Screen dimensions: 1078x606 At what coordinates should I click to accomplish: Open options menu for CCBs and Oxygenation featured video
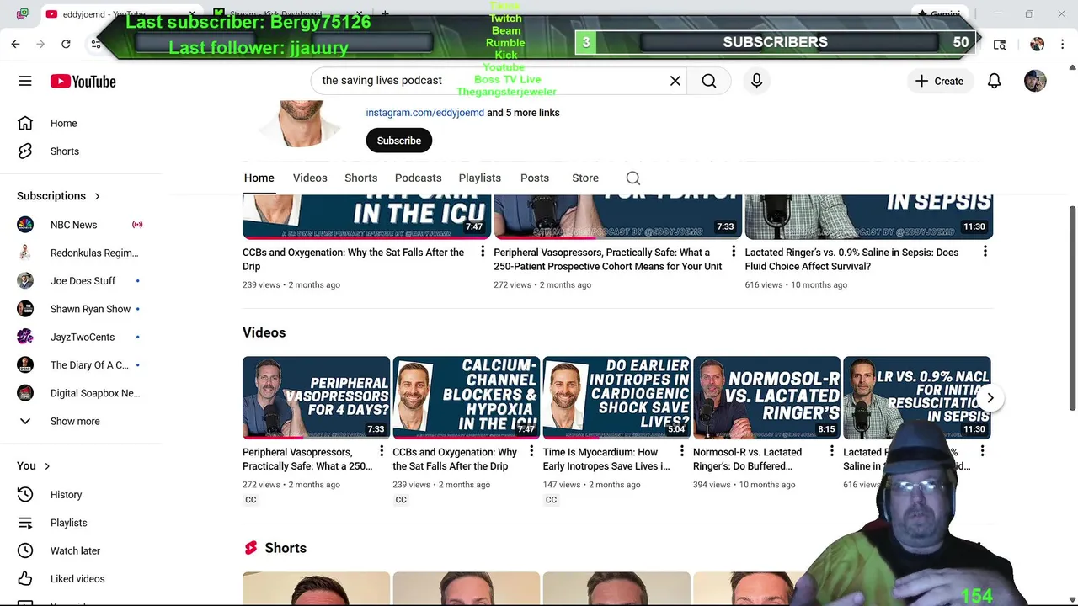tap(483, 252)
